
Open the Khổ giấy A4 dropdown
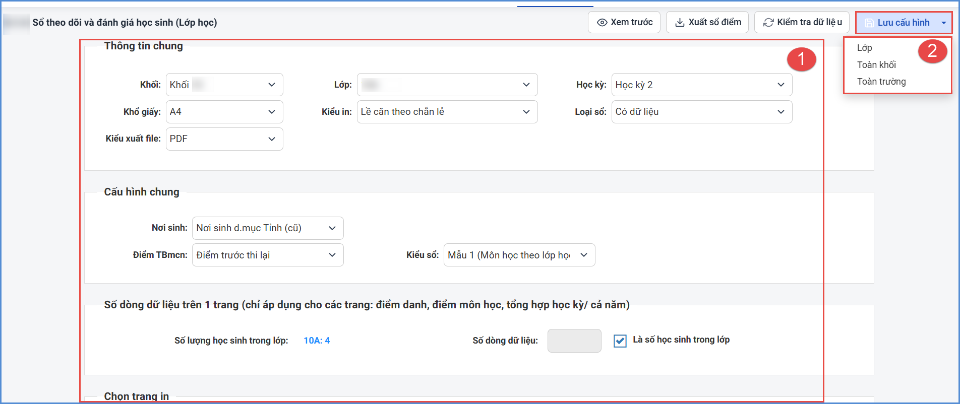click(x=224, y=112)
